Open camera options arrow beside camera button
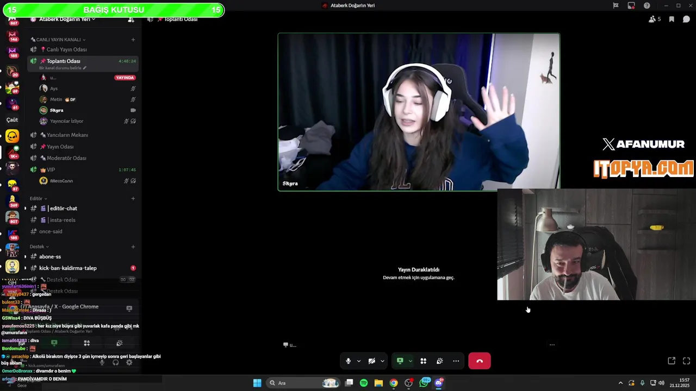696x391 pixels. 382,361
